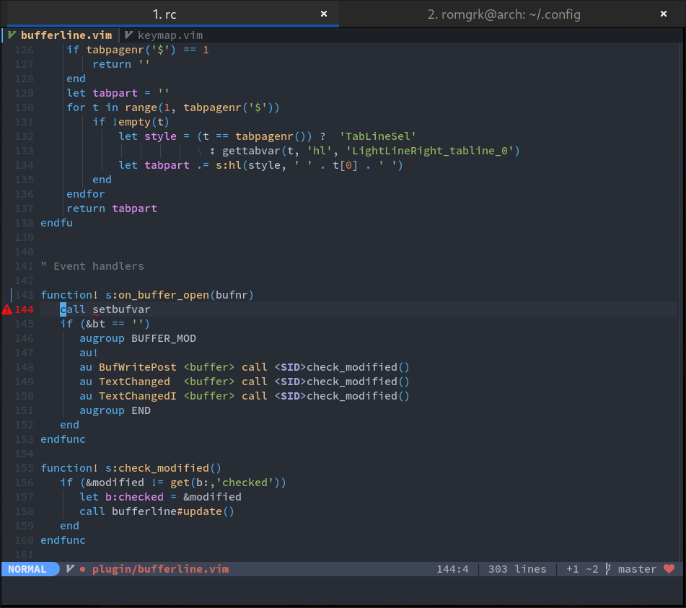
Task: Click 'bufferline#update()' call
Action: point(173,512)
